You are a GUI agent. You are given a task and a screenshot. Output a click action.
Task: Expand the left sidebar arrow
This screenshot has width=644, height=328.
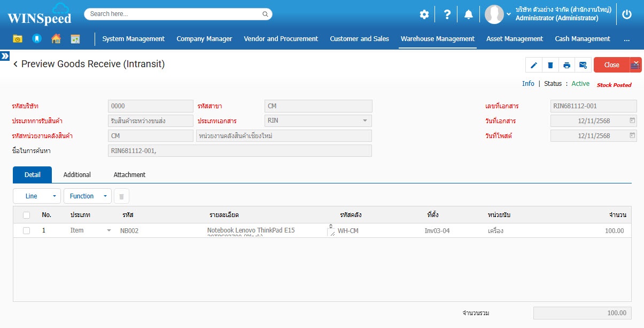pyautogui.click(x=5, y=55)
